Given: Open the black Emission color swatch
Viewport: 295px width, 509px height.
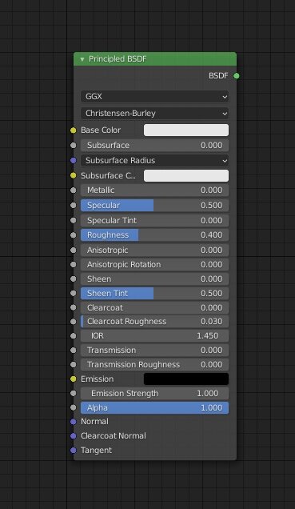Looking at the screenshot, I should tap(186, 379).
